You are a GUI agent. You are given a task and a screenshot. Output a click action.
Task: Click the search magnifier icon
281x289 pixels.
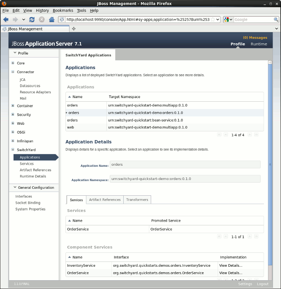[276, 19]
